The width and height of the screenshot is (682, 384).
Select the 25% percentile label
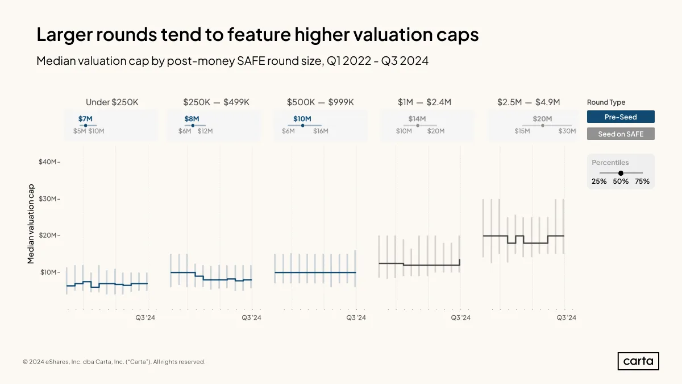pyautogui.click(x=599, y=181)
